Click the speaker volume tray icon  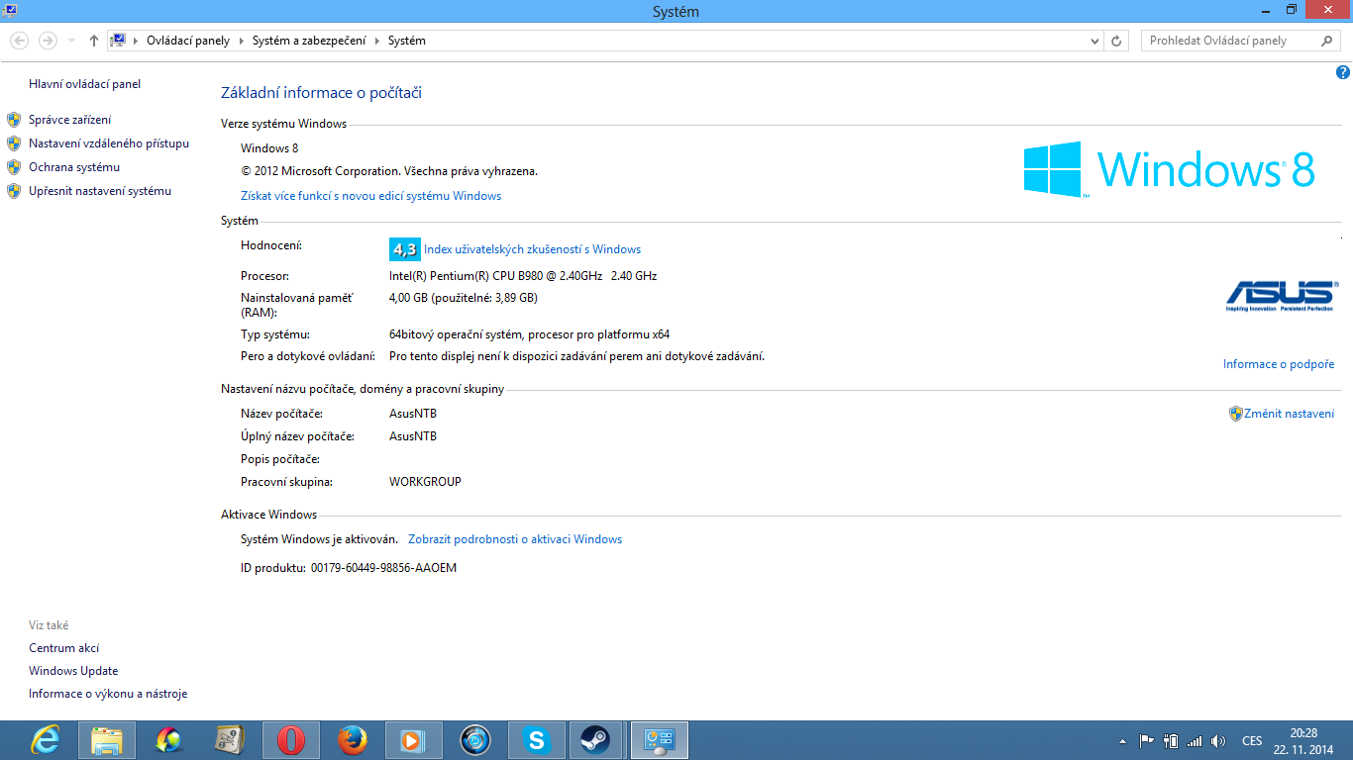1218,740
